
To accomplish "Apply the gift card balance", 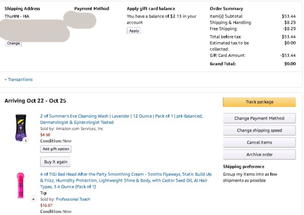I will point(134,31).
